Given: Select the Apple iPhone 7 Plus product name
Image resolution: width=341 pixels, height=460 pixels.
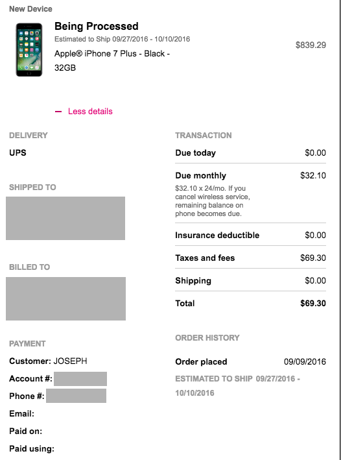Looking at the screenshot, I should point(112,61).
